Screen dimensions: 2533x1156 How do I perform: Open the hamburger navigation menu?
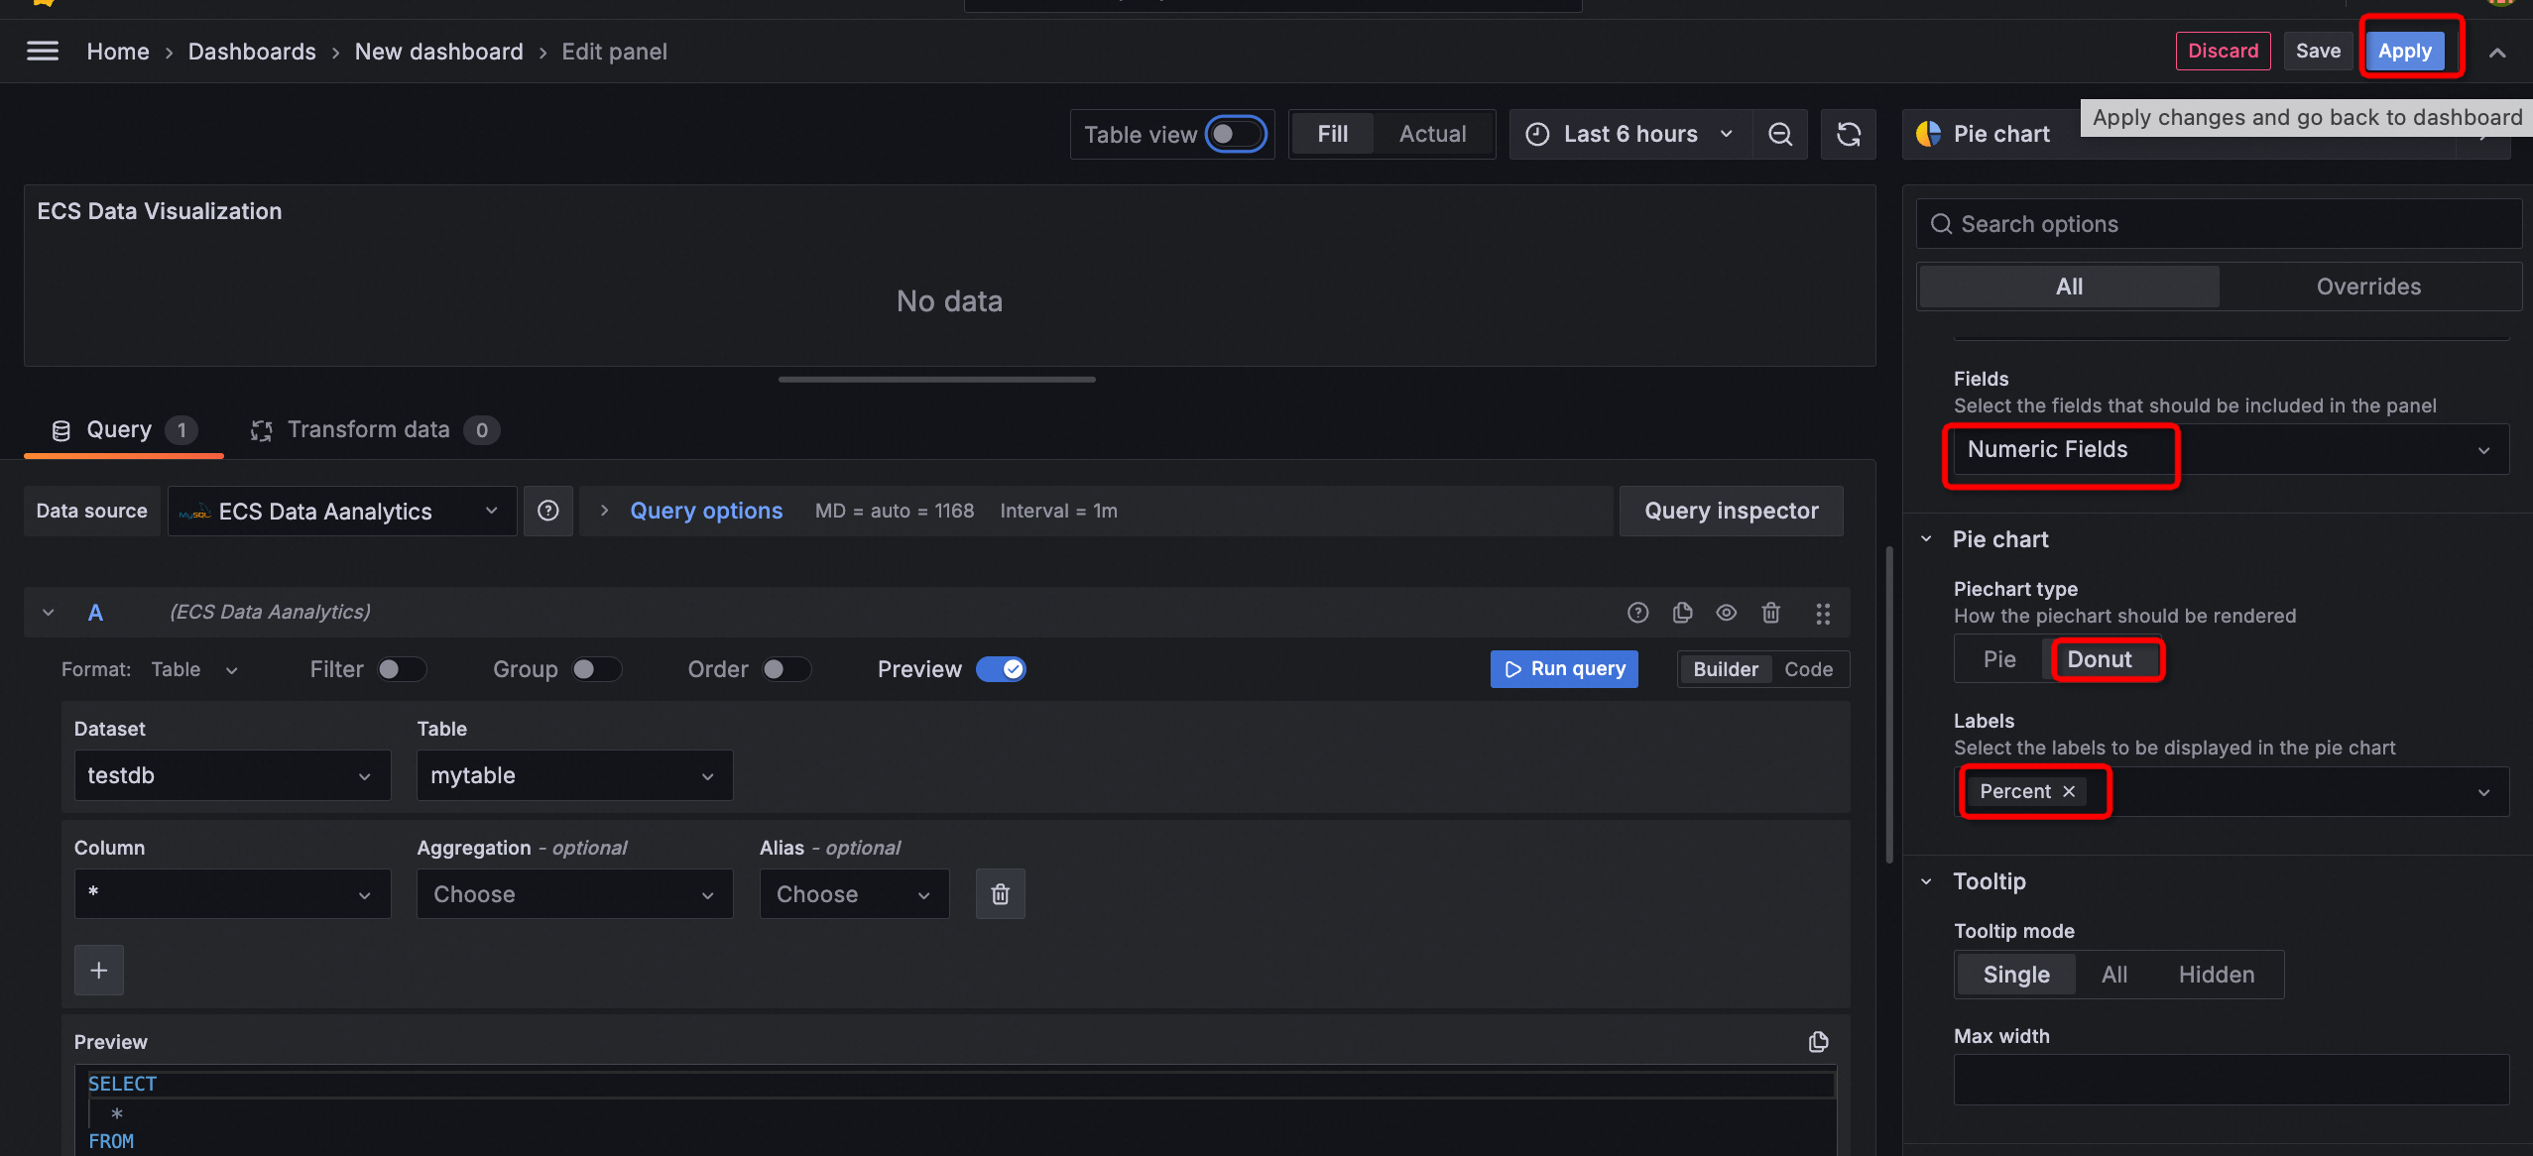tap(43, 51)
